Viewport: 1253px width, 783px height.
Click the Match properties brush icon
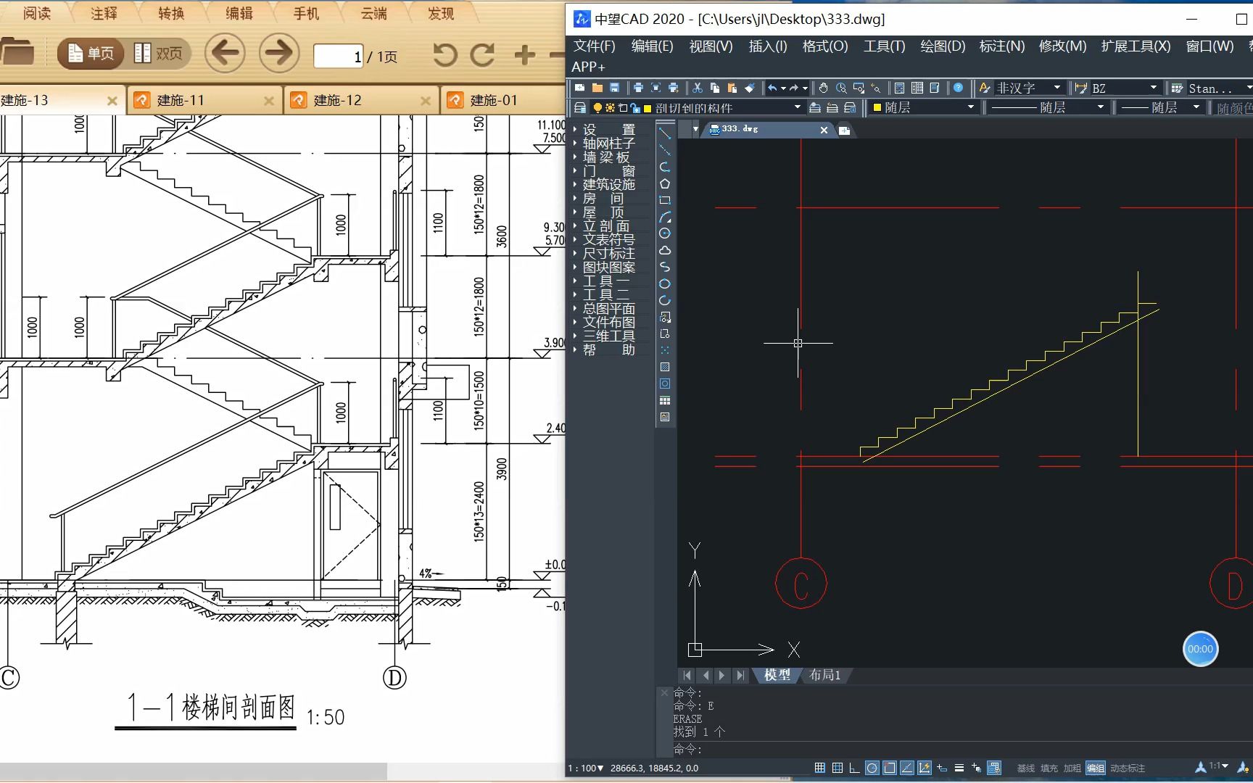(750, 88)
